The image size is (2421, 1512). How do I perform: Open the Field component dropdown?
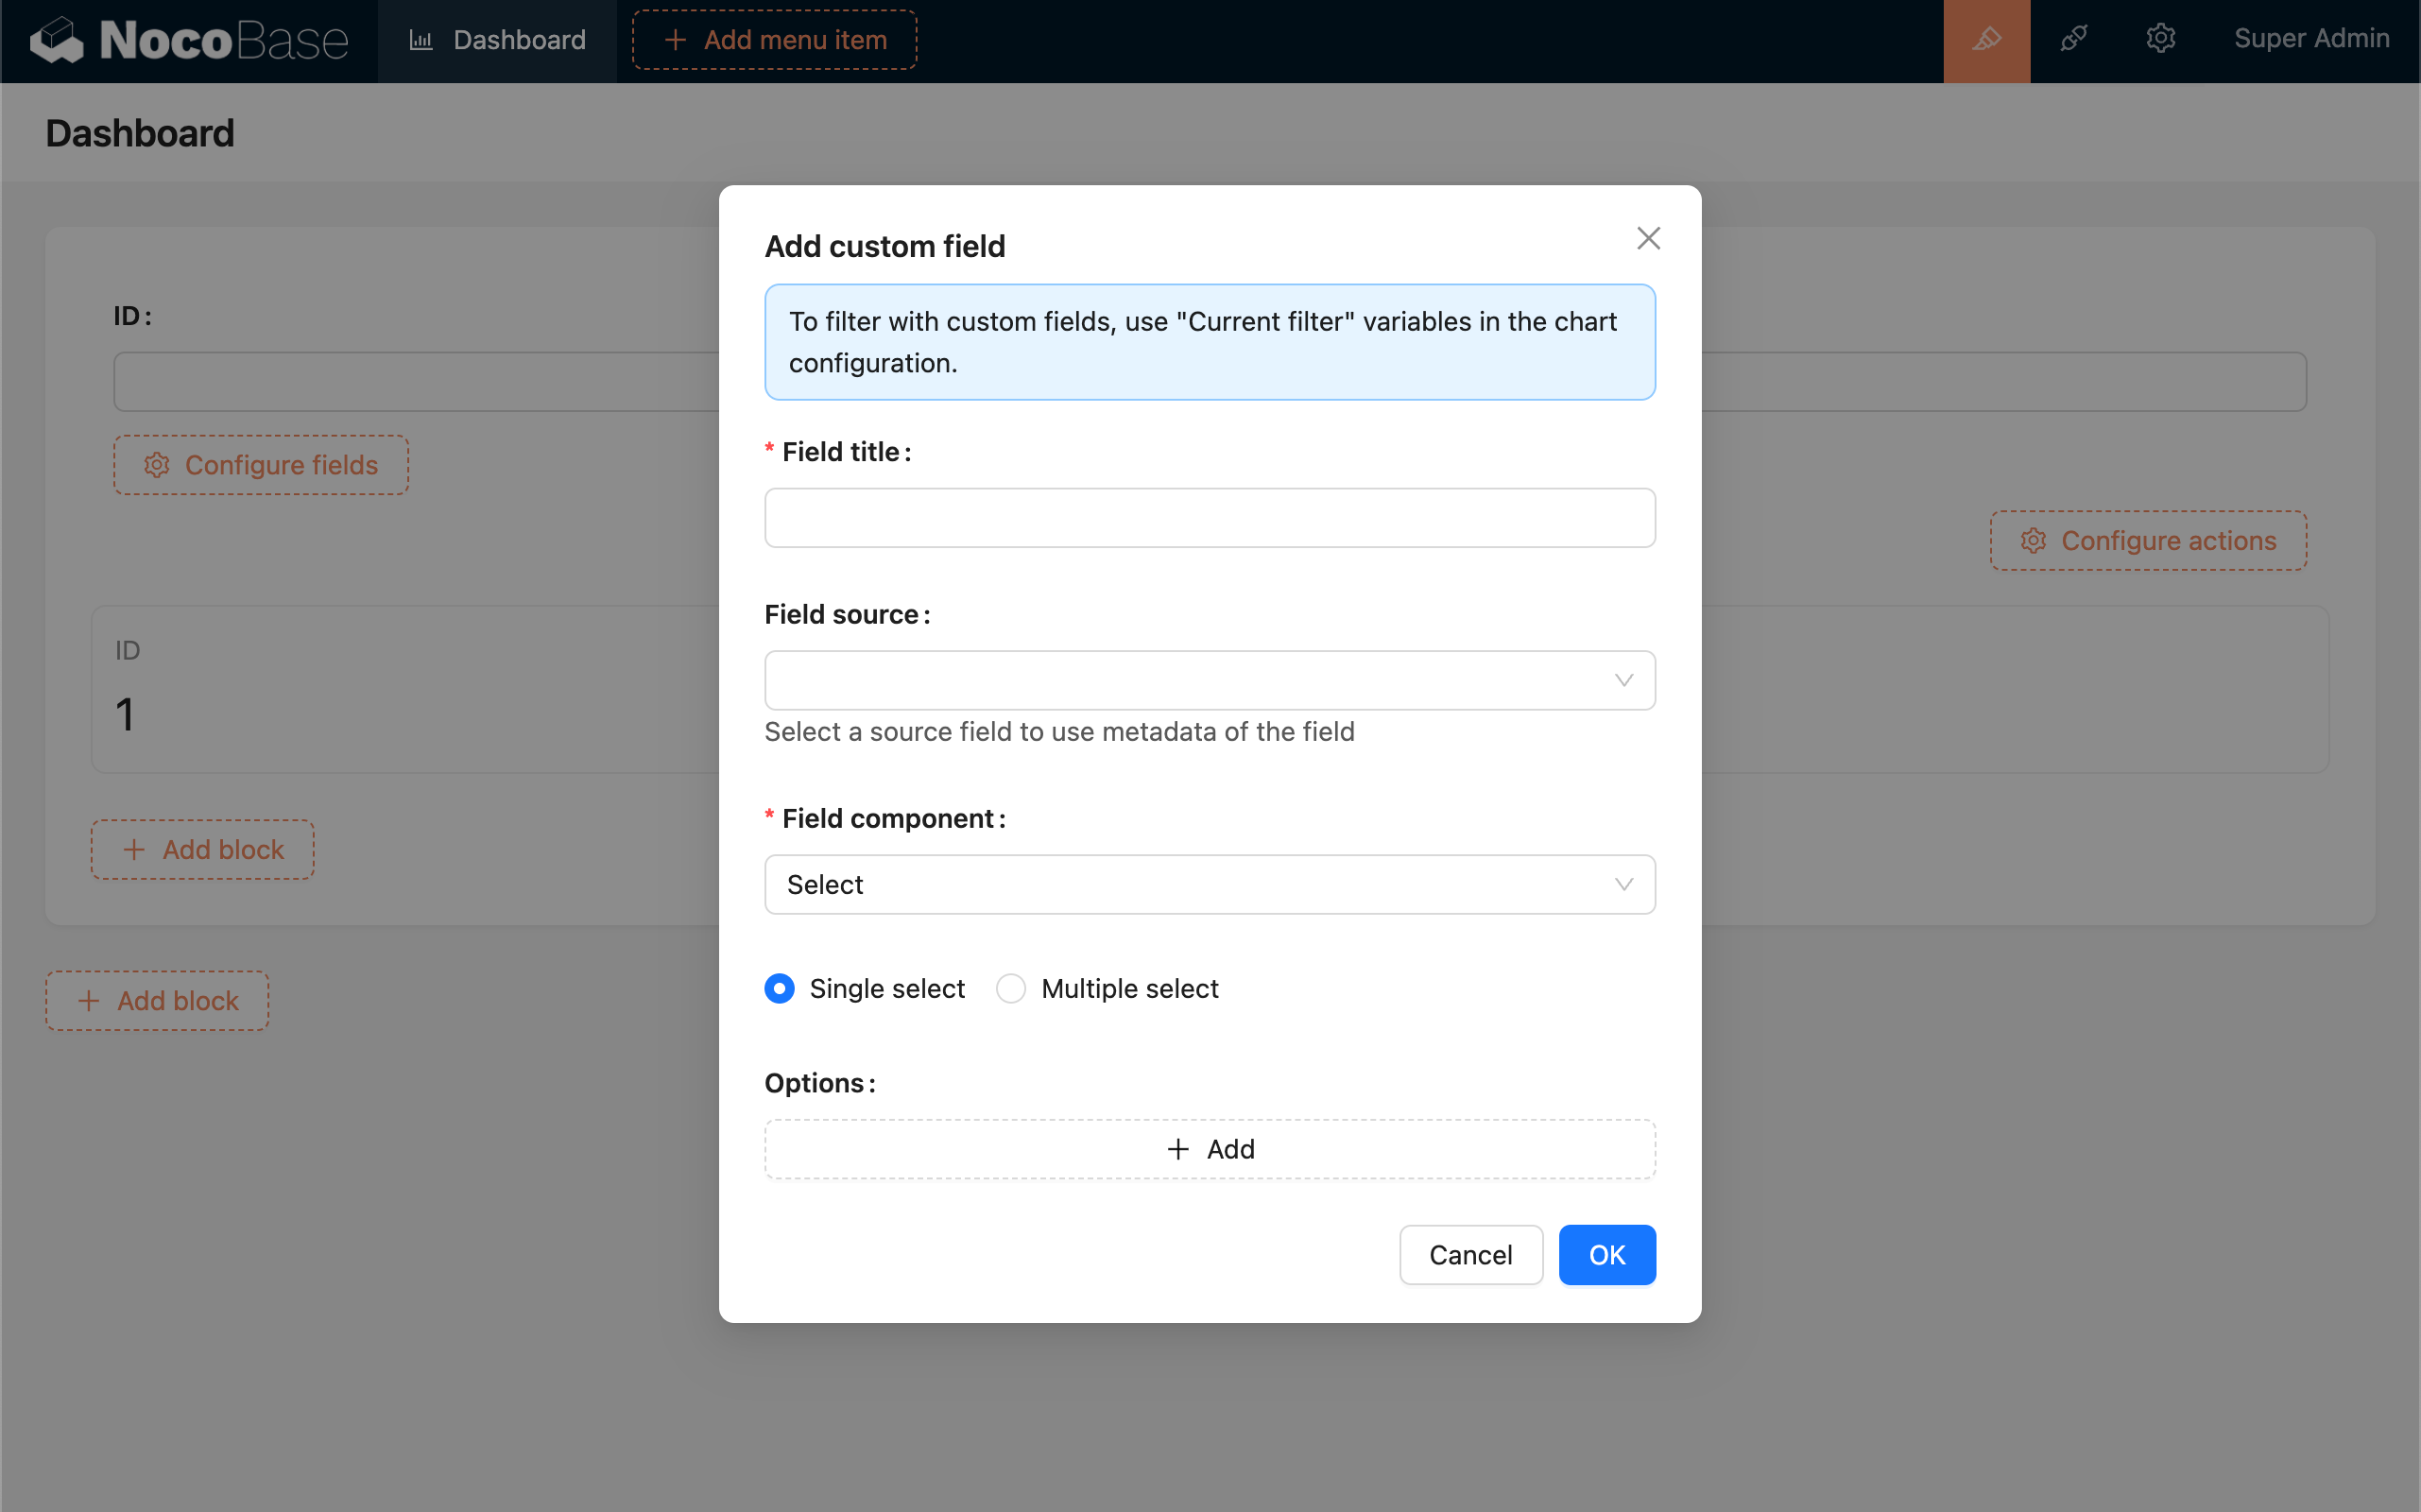[x=1209, y=884]
